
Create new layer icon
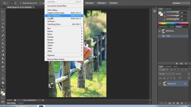[182, 103]
